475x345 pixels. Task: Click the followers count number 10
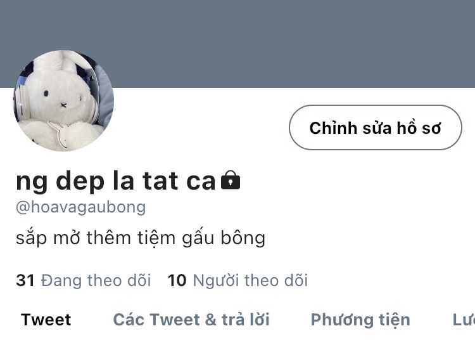pos(177,280)
